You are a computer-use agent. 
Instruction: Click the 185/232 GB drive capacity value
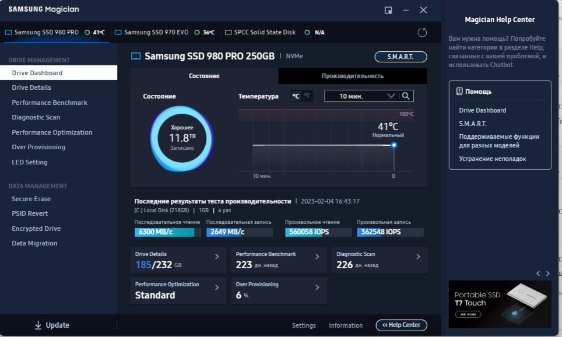point(159,265)
